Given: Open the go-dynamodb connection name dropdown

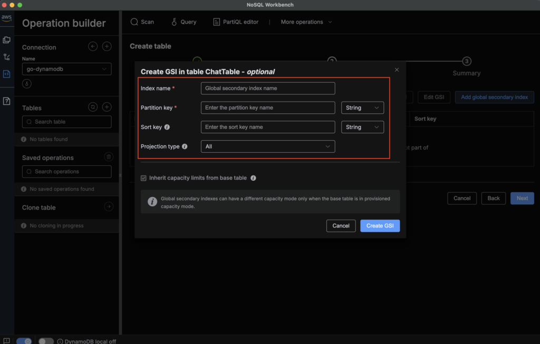Looking at the screenshot, I should click(x=66, y=69).
